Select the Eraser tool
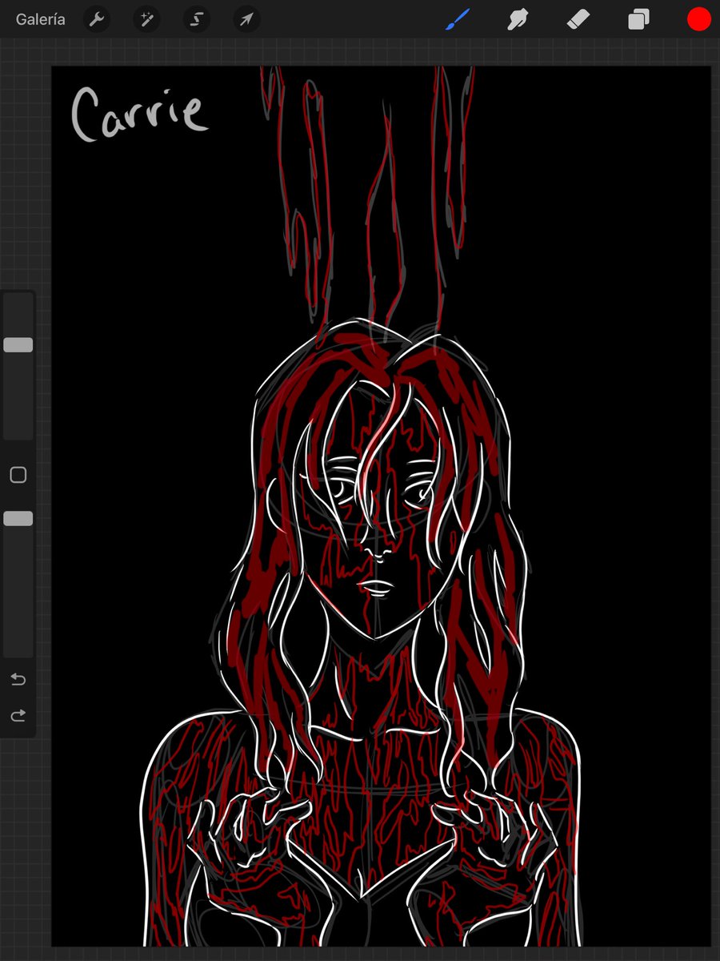 [x=578, y=19]
